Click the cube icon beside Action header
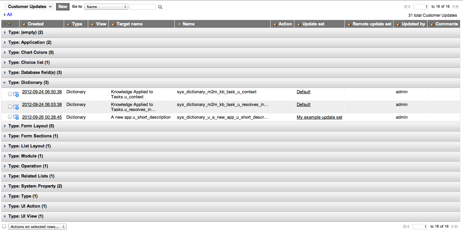This screenshot has height=241, width=463. 275,24
